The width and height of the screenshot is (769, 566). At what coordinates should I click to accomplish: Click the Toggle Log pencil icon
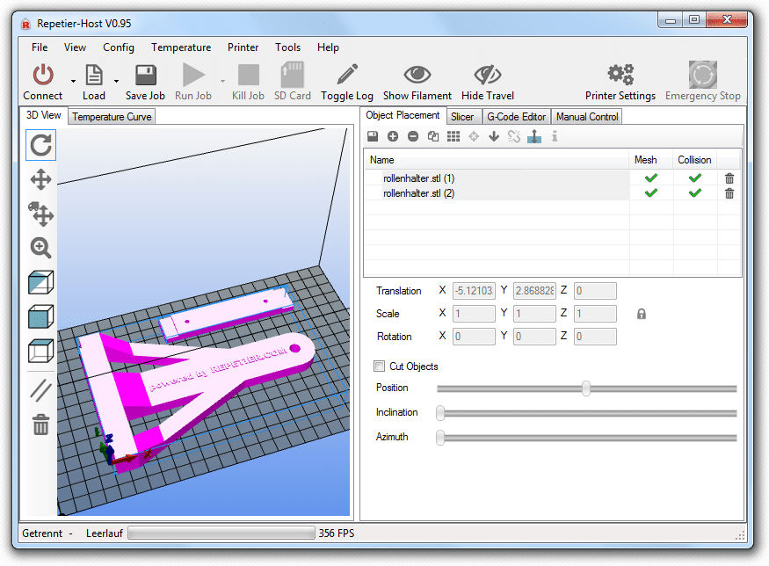347,75
